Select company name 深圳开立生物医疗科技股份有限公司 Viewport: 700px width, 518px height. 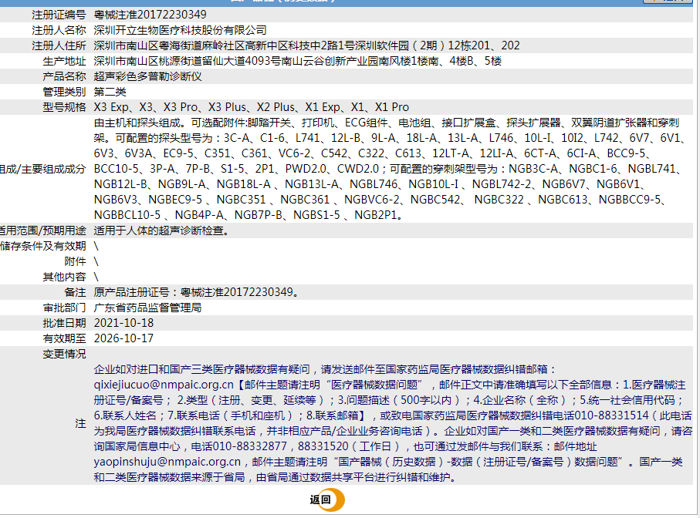click(x=180, y=30)
